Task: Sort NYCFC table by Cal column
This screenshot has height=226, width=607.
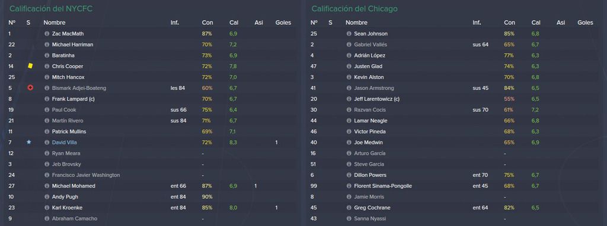Action: (x=234, y=23)
